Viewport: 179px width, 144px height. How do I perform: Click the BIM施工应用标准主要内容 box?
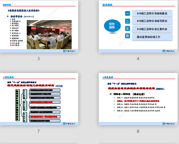152,29
